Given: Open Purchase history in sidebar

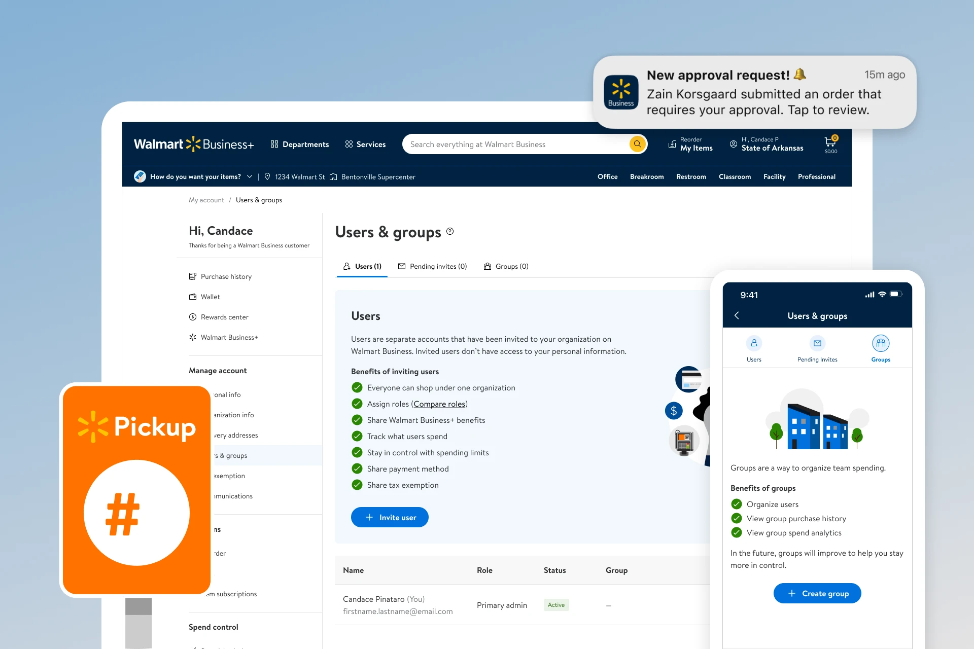Looking at the screenshot, I should [x=226, y=276].
